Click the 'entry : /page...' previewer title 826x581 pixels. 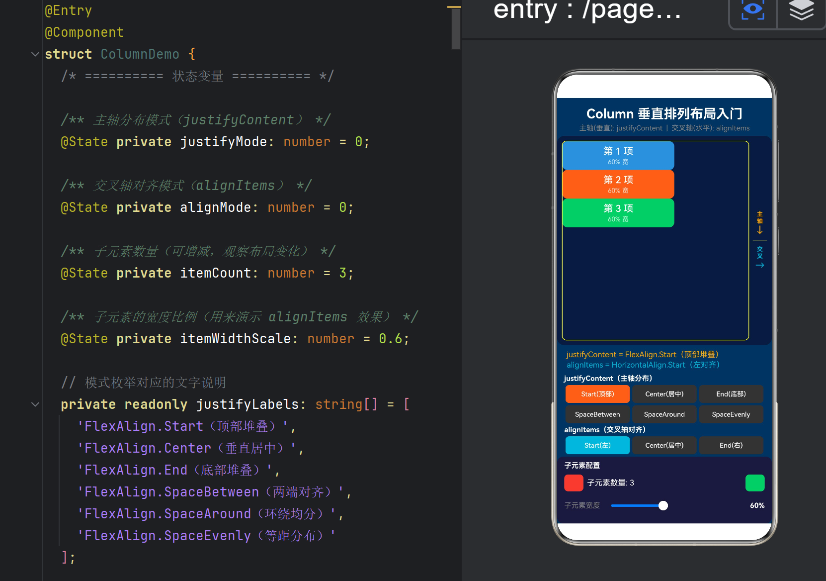(x=587, y=10)
